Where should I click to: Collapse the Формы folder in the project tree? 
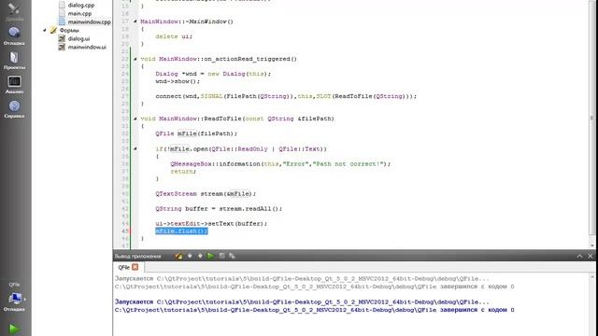point(44,30)
